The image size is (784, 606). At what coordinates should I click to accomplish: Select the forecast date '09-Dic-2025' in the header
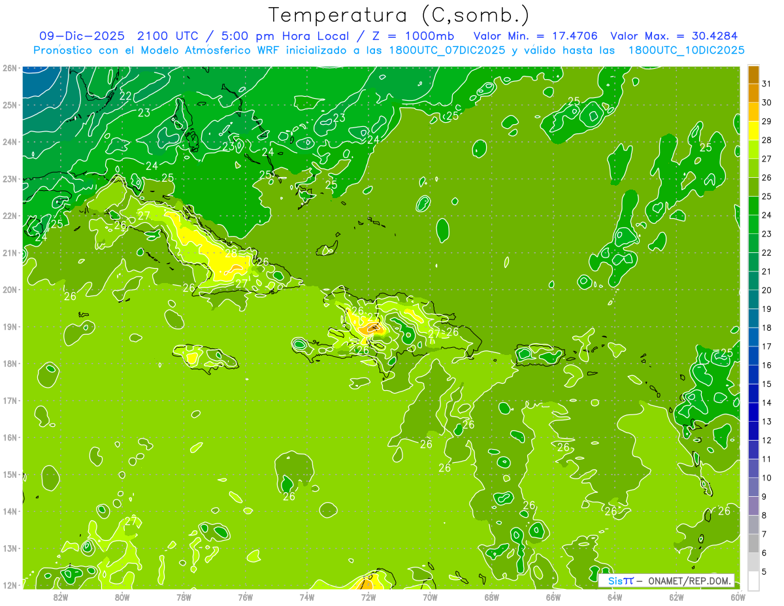(82, 35)
